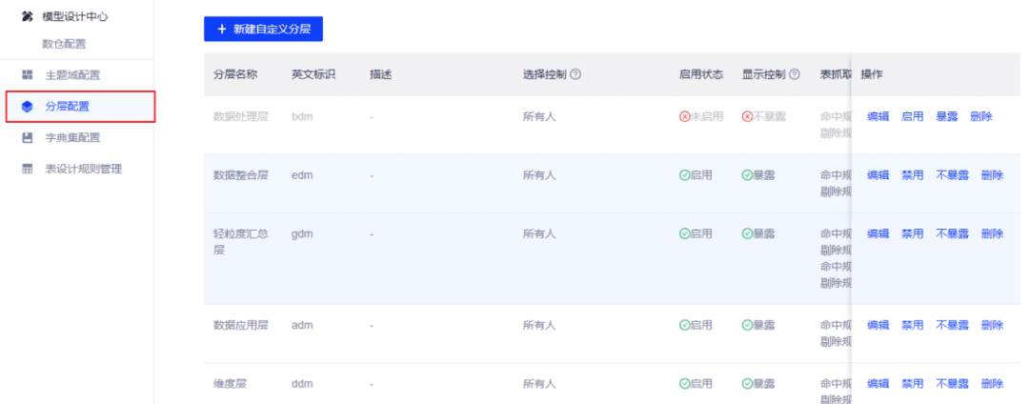Click the help icon beside 选择控制
This screenshot has height=404, width=1029.
tap(575, 74)
